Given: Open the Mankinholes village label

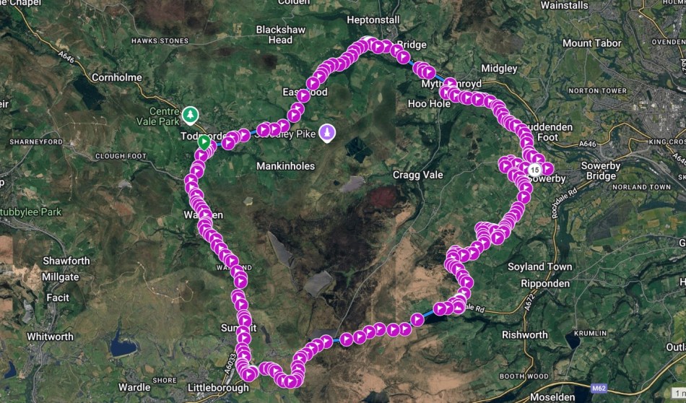Looking at the screenshot, I should point(286,166).
